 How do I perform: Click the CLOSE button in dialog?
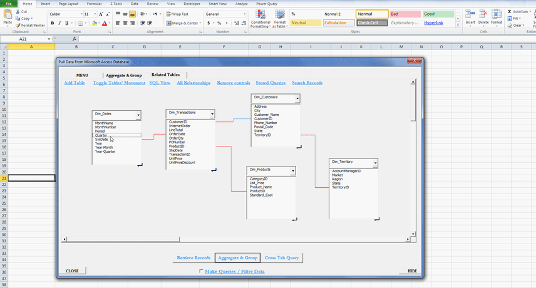[x=72, y=270]
